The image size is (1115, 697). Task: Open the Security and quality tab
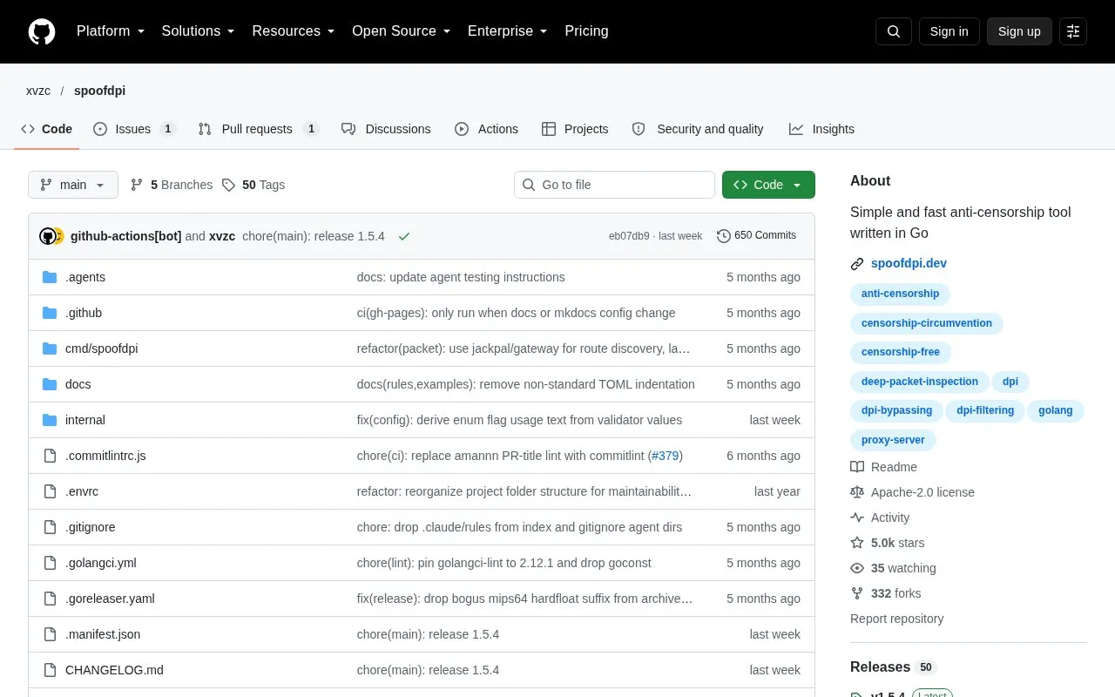coord(698,129)
